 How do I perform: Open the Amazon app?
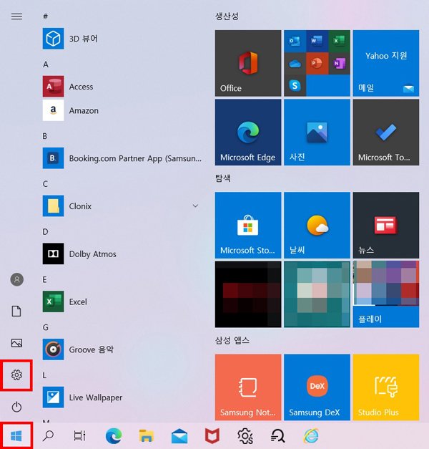click(122, 110)
